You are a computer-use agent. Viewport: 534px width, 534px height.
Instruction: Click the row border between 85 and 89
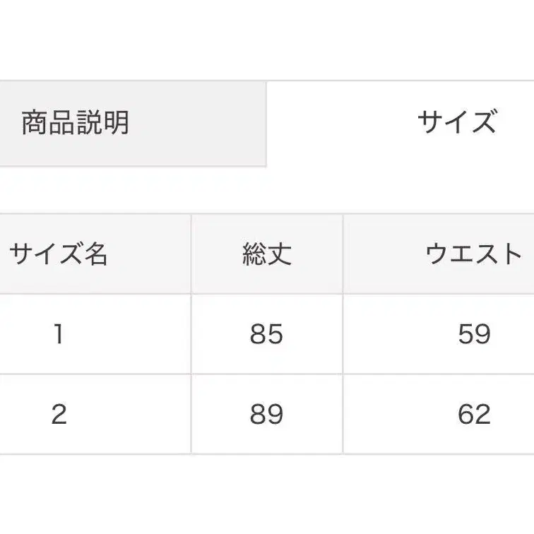coord(266,374)
